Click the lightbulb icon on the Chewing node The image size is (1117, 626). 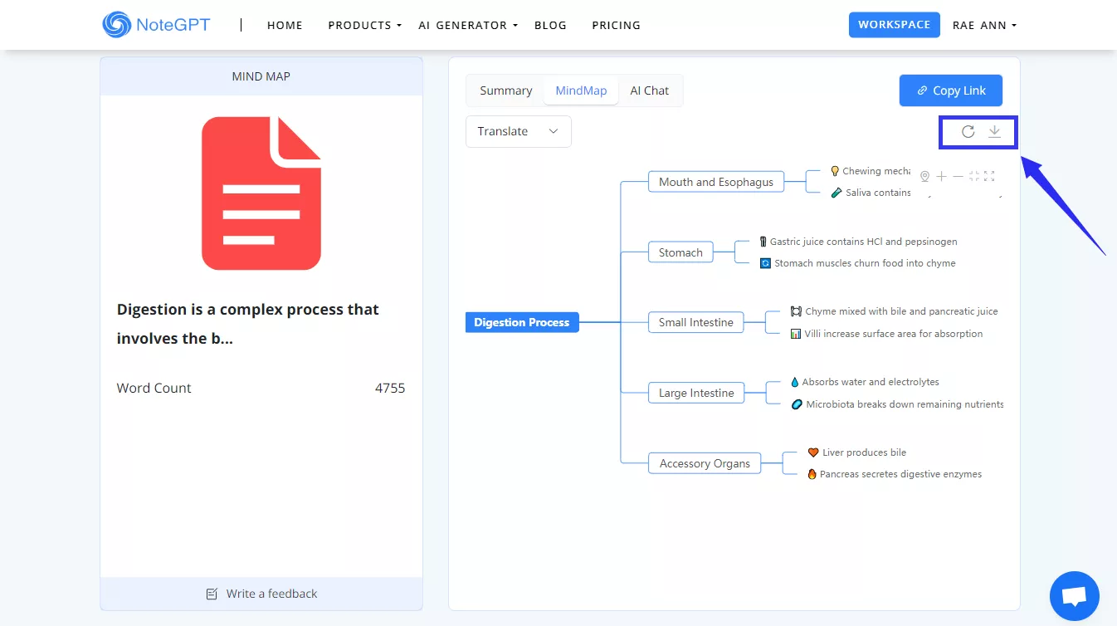[x=834, y=170]
